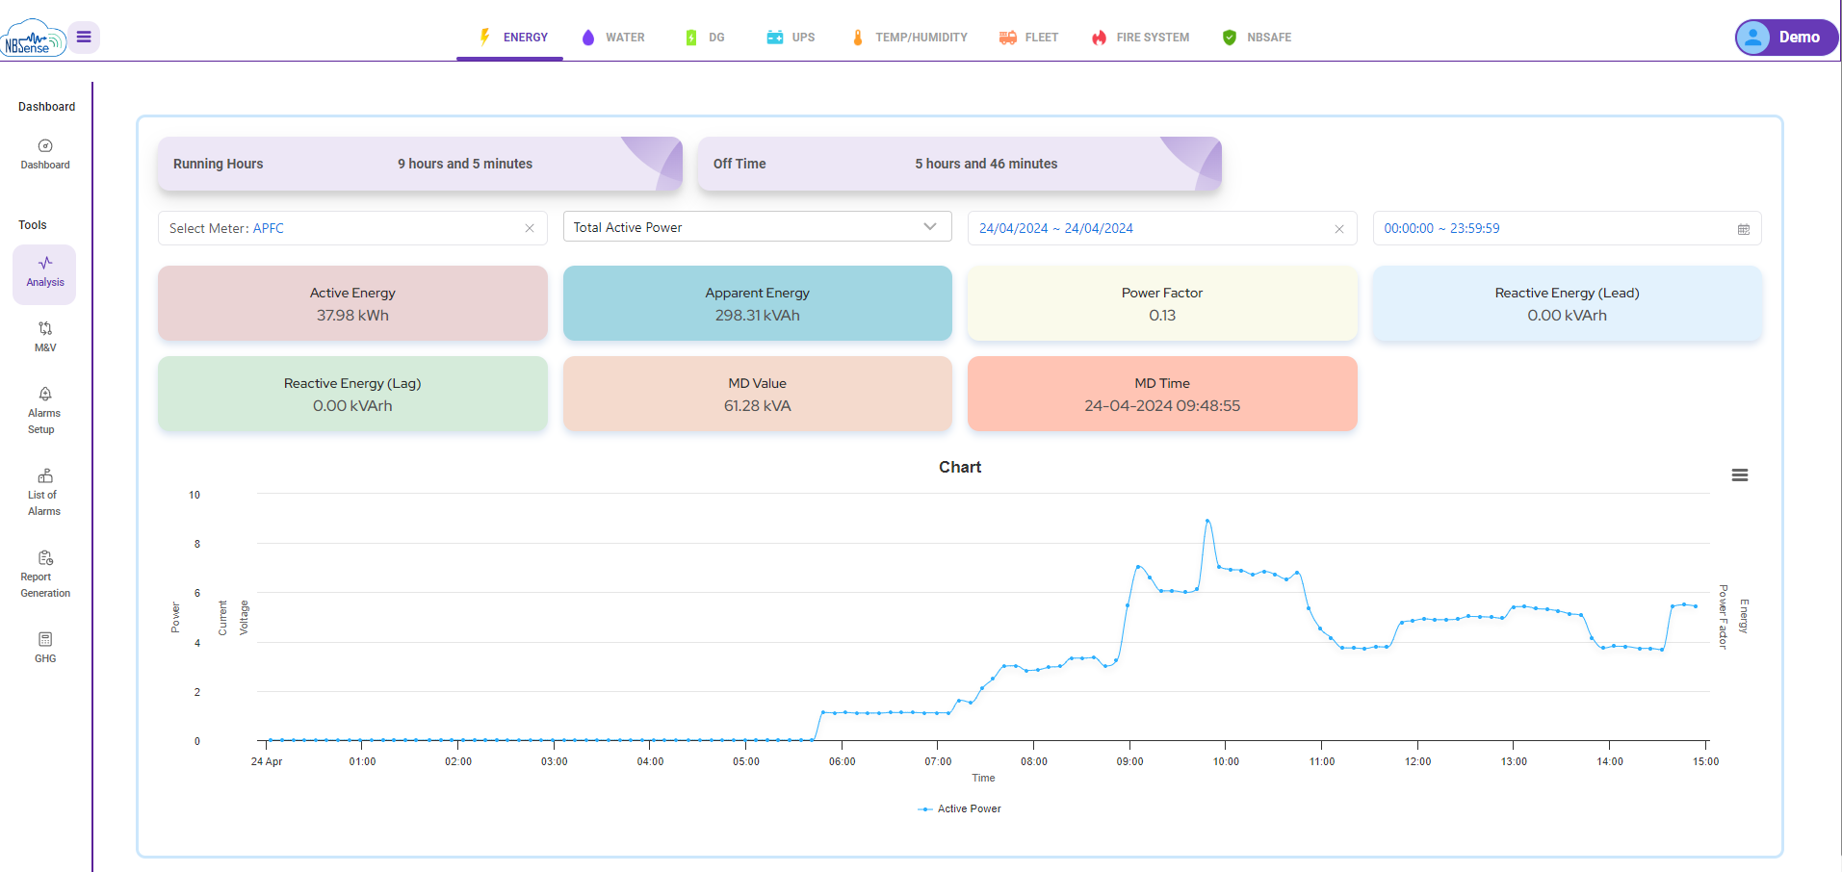
Task: Open Dashboard from sidebar gauge icon
Action: pyautogui.click(x=45, y=146)
